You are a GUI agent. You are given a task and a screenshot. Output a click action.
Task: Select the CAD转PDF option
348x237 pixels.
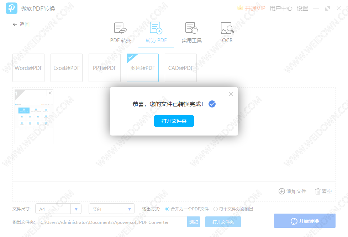(x=181, y=68)
